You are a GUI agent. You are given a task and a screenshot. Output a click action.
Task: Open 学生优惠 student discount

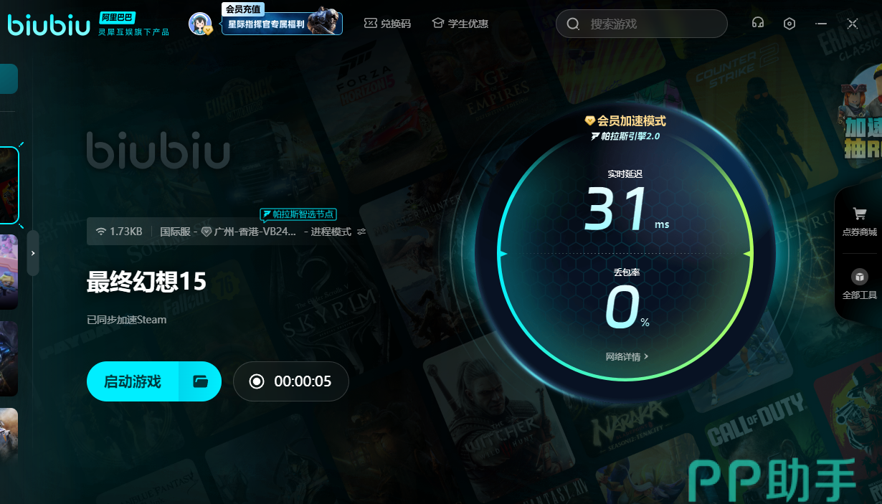pos(460,24)
